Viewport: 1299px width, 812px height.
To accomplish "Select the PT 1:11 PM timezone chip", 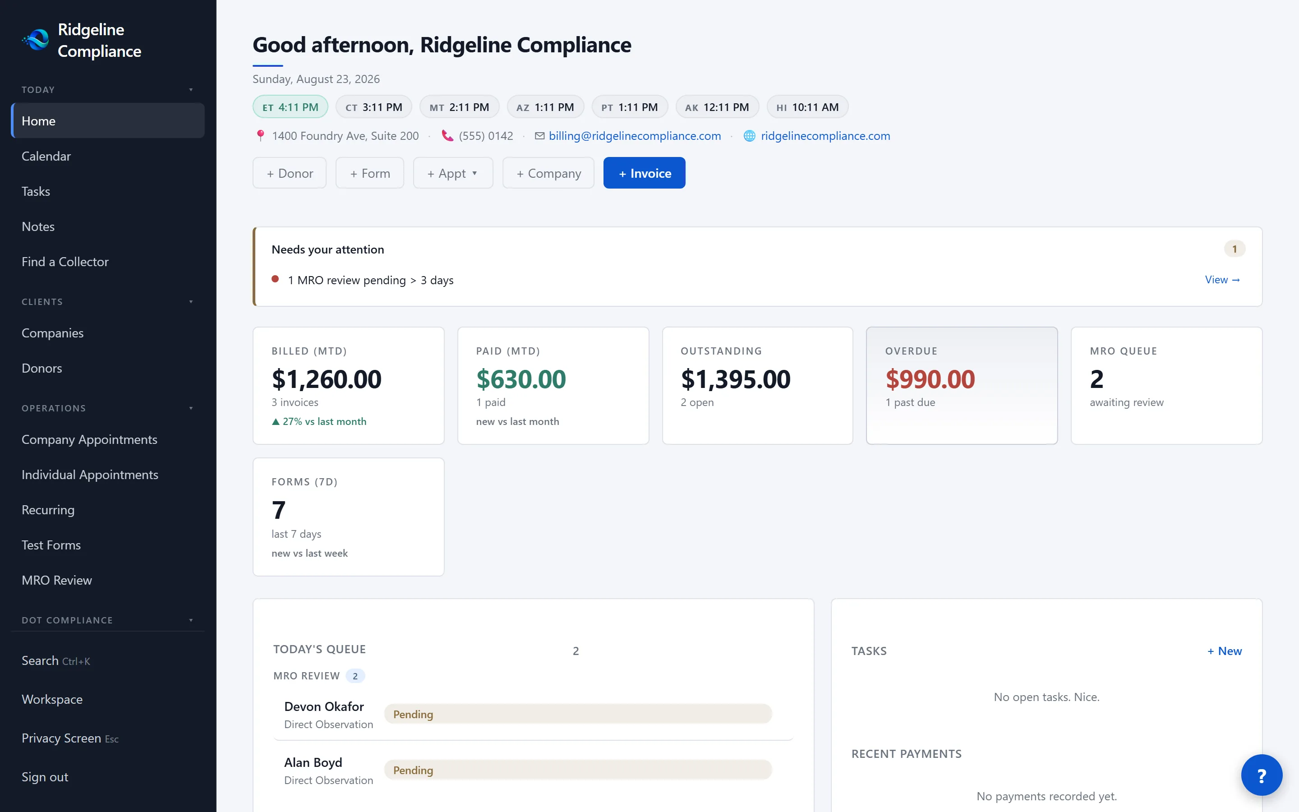I will pyautogui.click(x=629, y=107).
